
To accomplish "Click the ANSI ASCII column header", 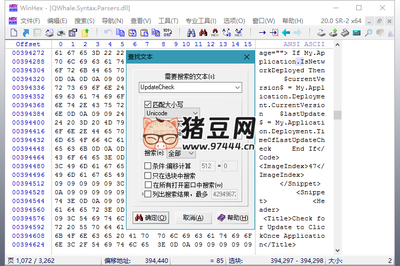I will (304, 44).
